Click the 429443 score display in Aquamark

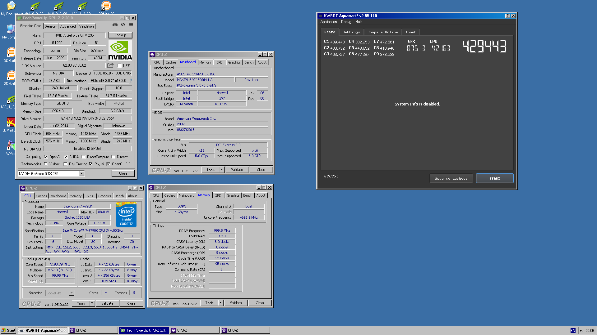484,47
